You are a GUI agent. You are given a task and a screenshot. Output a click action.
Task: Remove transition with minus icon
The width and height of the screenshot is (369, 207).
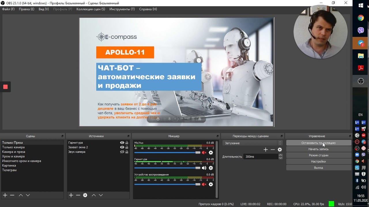(x=273, y=149)
